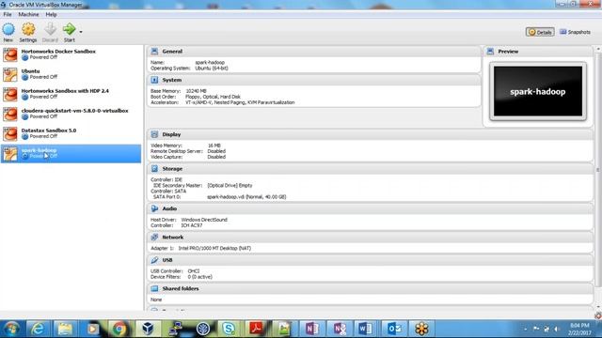The image size is (602, 338).
Task: Select Hortonworks Sandbox with HDP 2.4
Action: tap(71, 94)
